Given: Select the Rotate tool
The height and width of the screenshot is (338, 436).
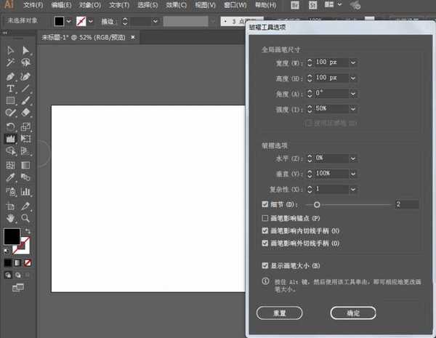Looking at the screenshot, I should (x=11, y=126).
